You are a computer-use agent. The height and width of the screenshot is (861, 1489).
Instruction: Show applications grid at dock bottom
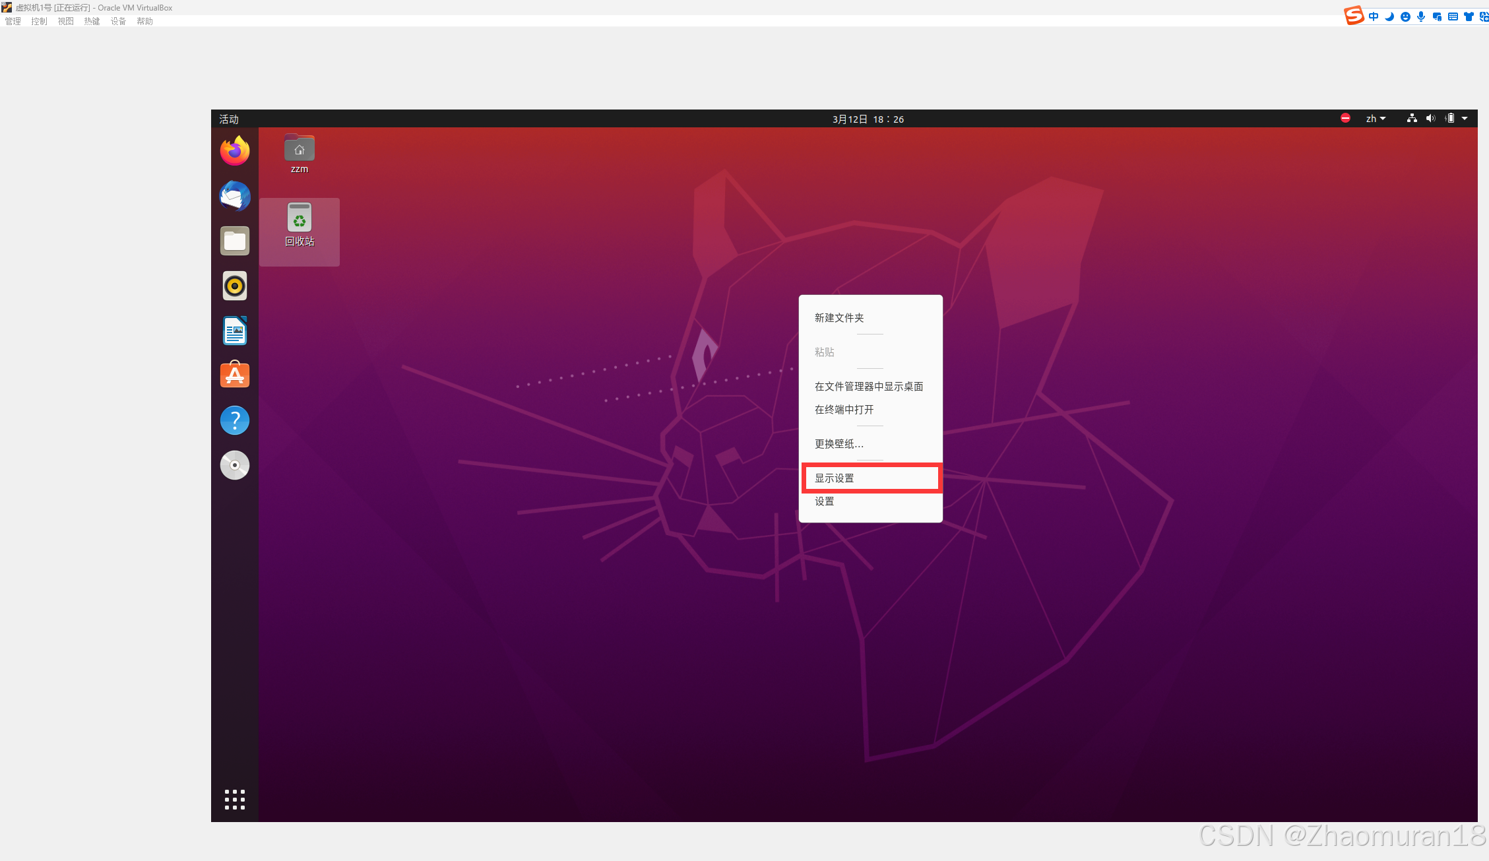point(235,799)
